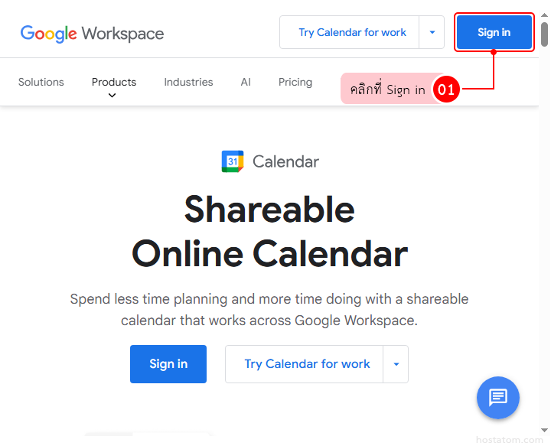Image resolution: width=551 pixels, height=446 pixels.
Task: Click the red 01 step badge
Action: [x=445, y=90]
